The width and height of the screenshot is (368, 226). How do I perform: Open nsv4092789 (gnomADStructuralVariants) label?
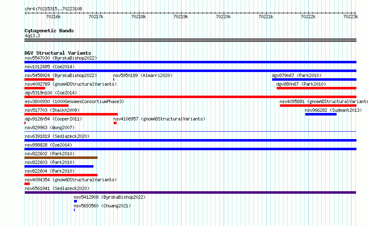[x=71, y=84]
